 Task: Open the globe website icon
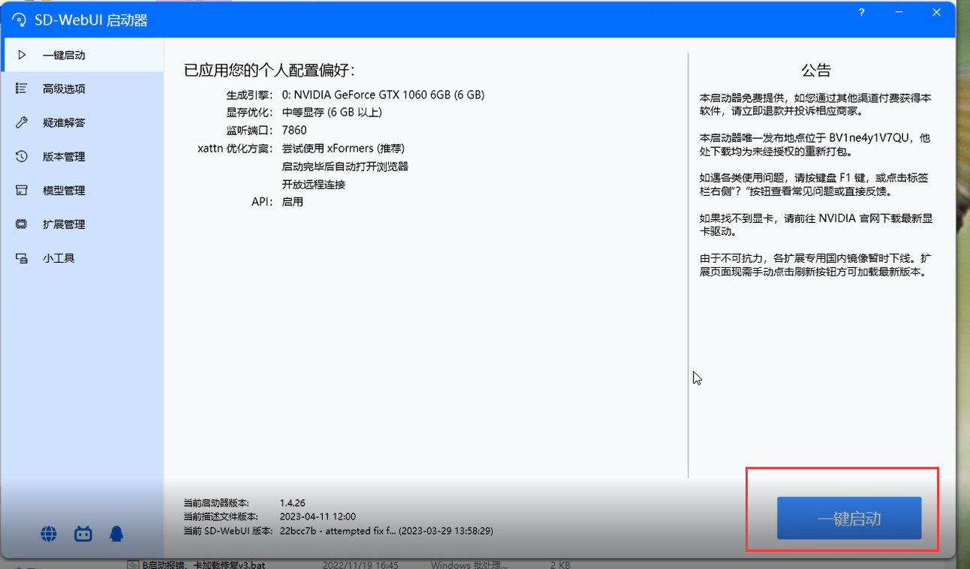(x=49, y=534)
